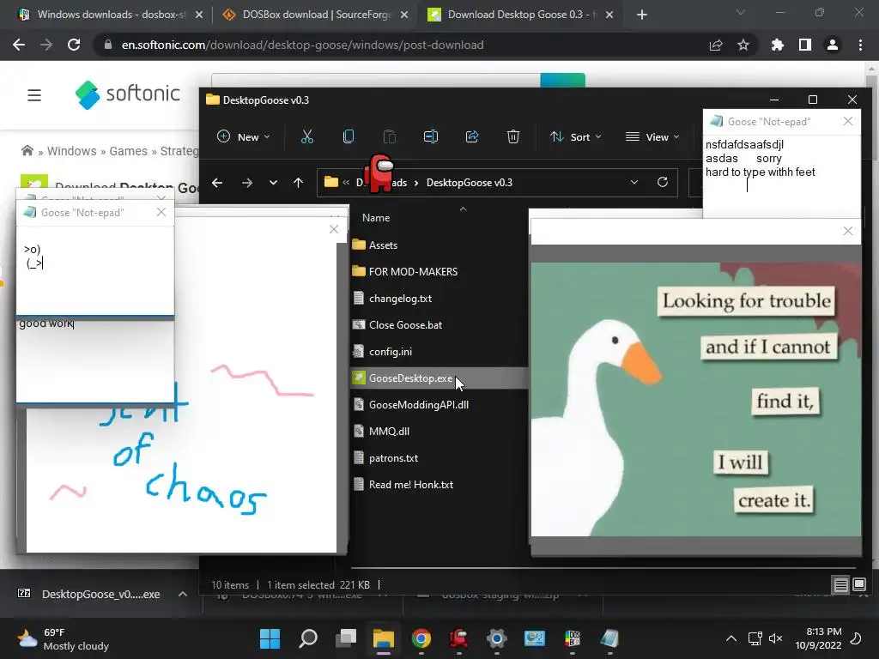The image size is (879, 659).
Task: Open Chrome profile avatar
Action: [x=833, y=45]
